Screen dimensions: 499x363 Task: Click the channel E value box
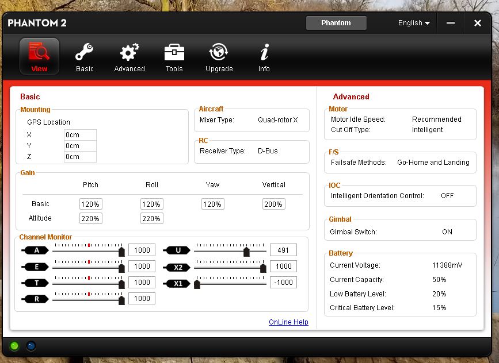(x=142, y=266)
